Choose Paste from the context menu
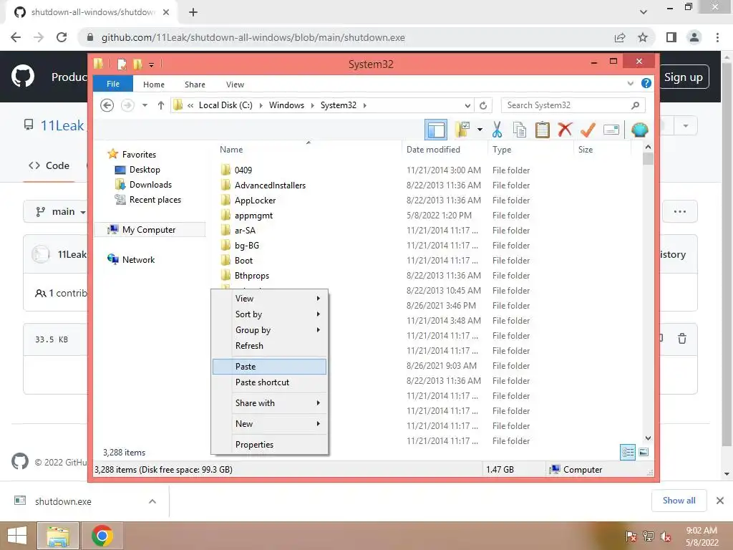 269,366
